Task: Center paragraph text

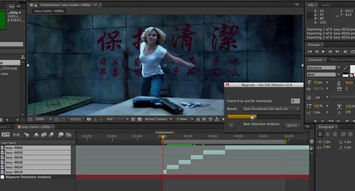Action: 327,134
